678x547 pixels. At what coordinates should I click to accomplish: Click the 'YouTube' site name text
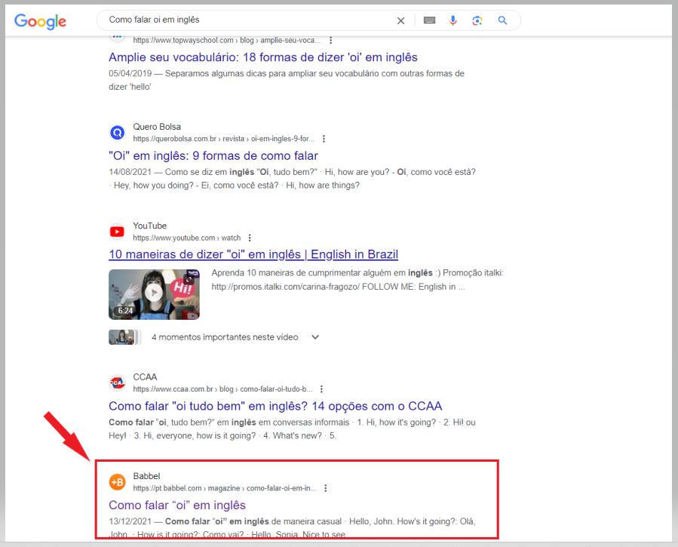[149, 226]
